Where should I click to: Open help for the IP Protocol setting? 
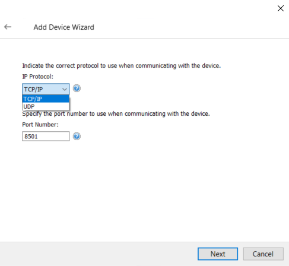coord(77,88)
